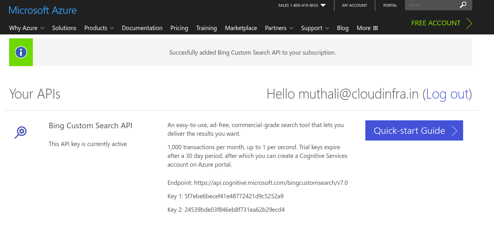This screenshot has height=228, width=494.
Task: Open the Marketplace page
Action: (x=241, y=28)
